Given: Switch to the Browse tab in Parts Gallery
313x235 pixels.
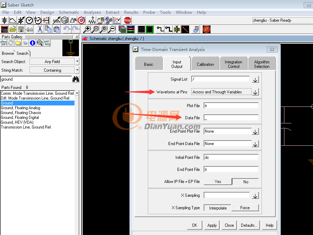Looking at the screenshot, I should click(x=8, y=53).
